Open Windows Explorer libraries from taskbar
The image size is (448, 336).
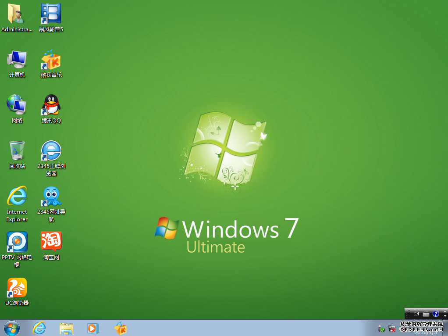66,328
